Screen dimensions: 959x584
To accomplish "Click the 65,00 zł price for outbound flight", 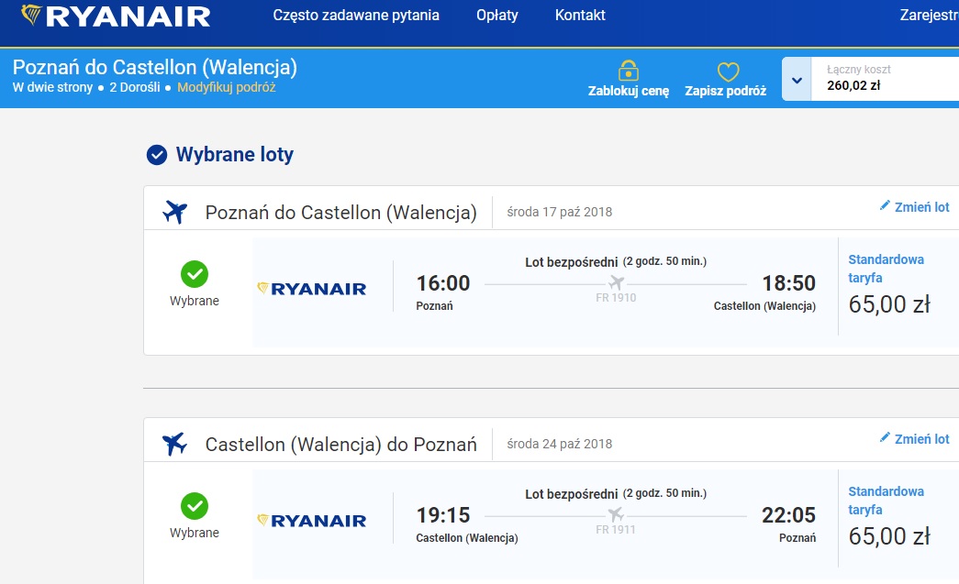I will pos(889,304).
